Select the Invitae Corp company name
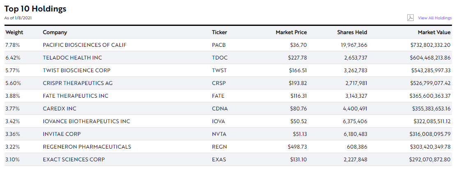The image size is (454, 172). (x=62, y=134)
